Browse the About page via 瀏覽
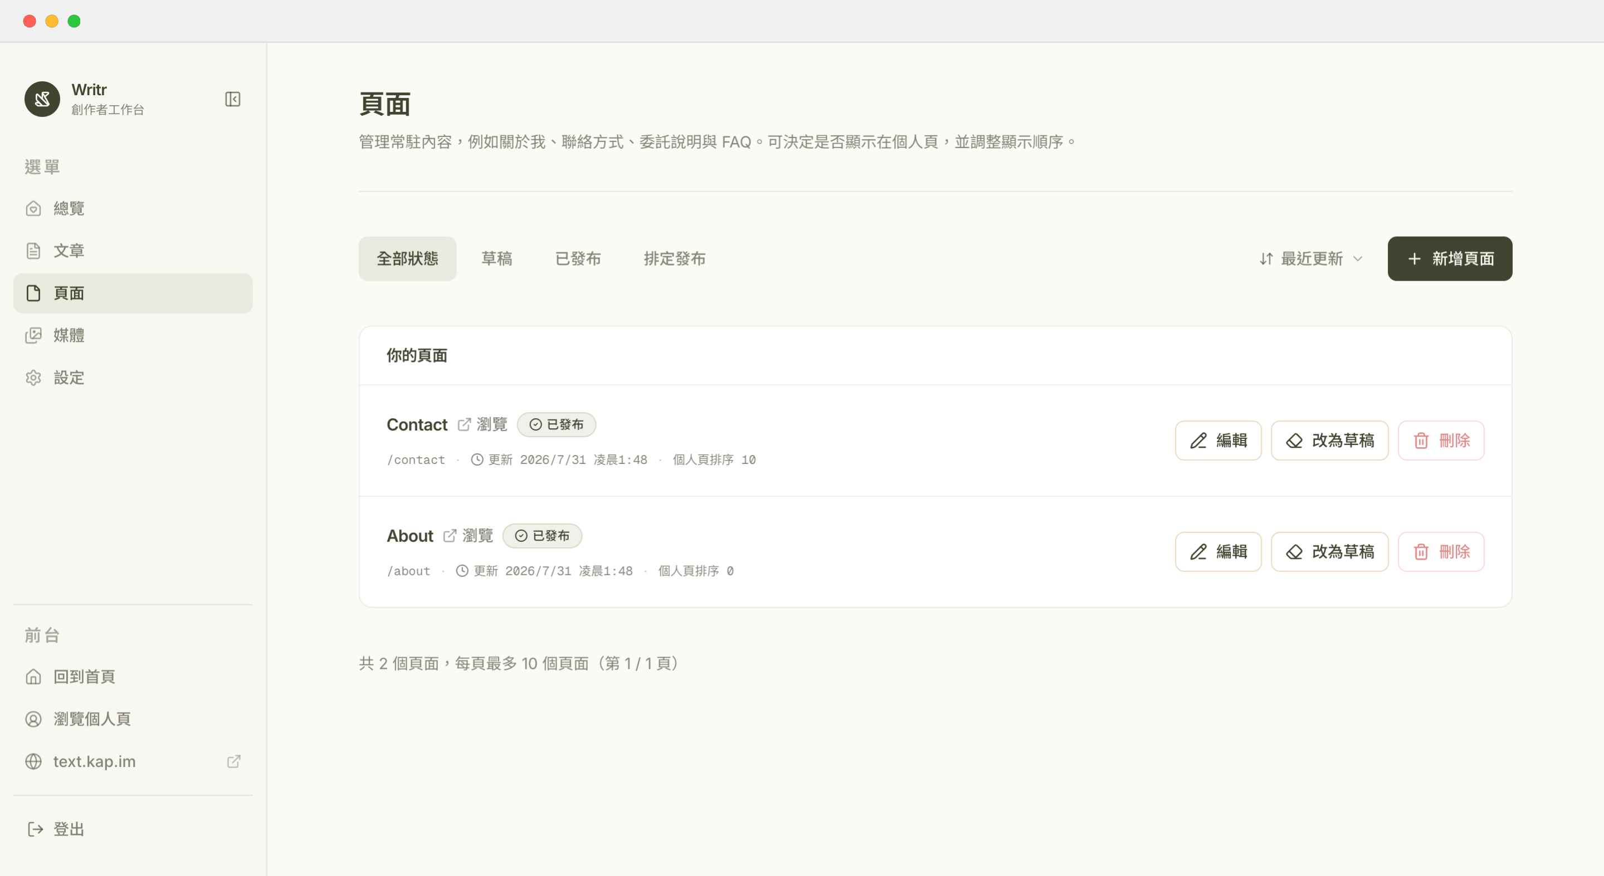 [468, 535]
